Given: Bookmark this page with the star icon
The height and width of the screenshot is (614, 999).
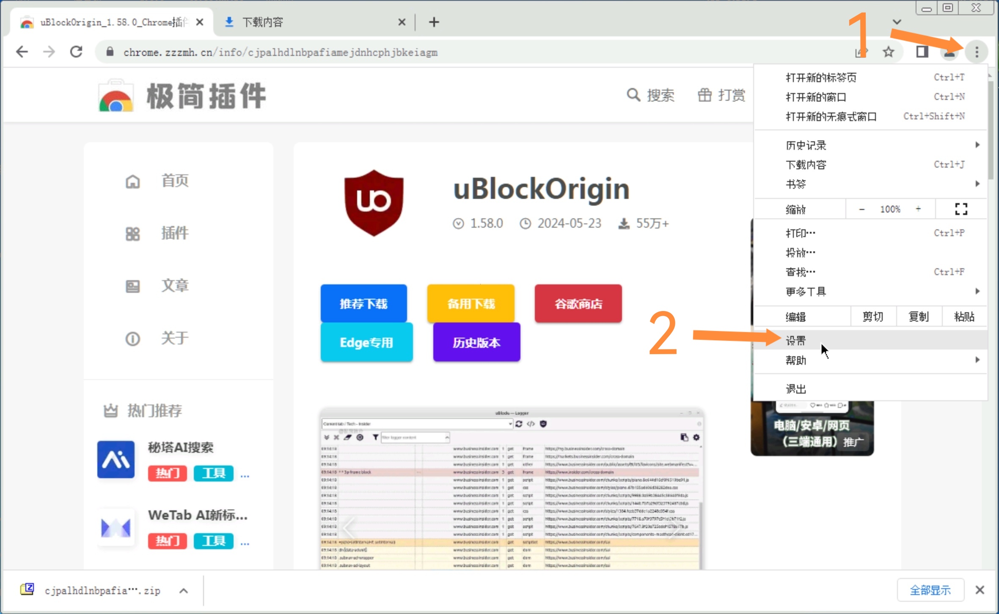Looking at the screenshot, I should (x=889, y=52).
